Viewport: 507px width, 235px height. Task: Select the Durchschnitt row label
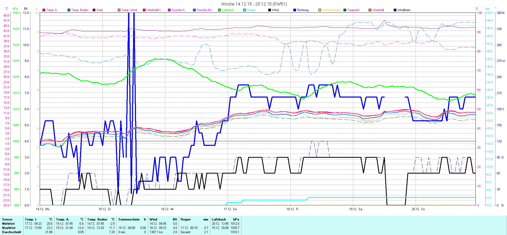[x=12, y=232]
